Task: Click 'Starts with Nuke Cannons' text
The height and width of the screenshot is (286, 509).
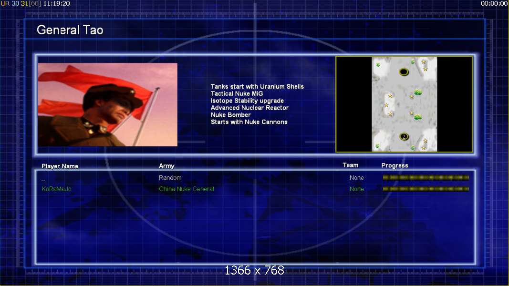Action: click(249, 122)
